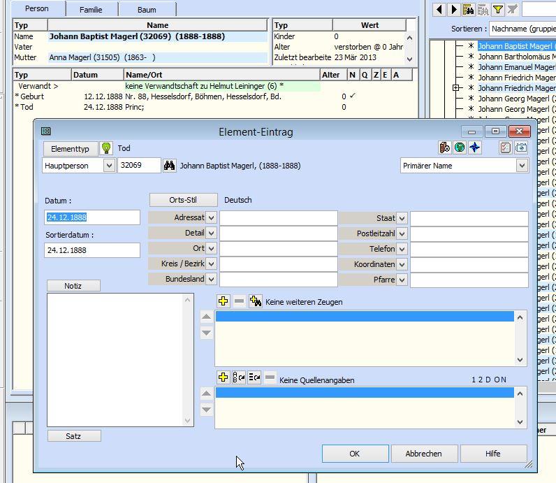Open the Bundesland label dropdown arrow
Image resolution: width=556 pixels, height=483 pixels.
tap(211, 280)
